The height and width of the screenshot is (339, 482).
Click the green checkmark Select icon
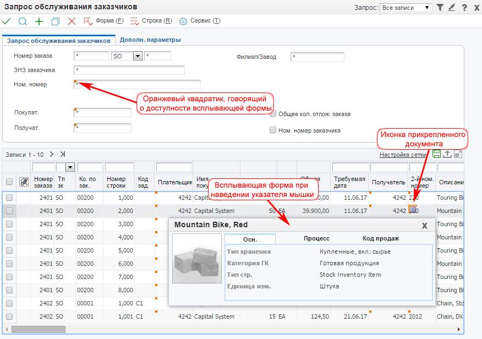[x=7, y=21]
